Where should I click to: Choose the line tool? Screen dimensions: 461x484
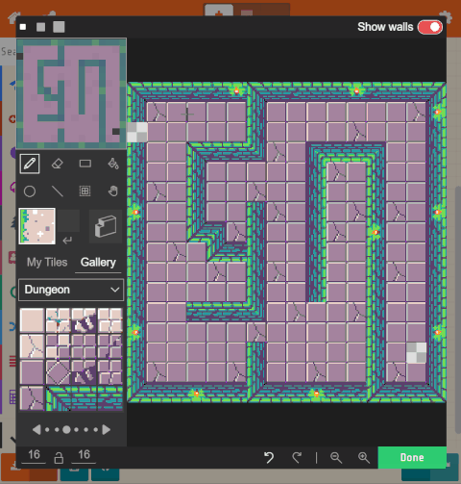[58, 191]
